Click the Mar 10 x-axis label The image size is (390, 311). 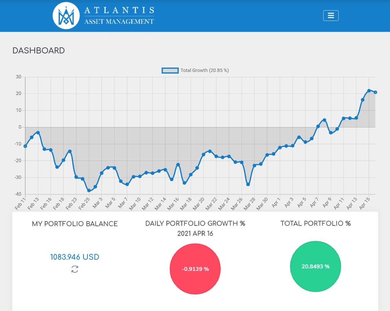point(135,204)
